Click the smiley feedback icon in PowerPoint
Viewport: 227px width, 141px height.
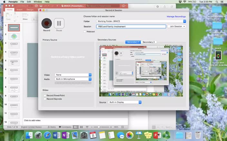coord(123,6)
